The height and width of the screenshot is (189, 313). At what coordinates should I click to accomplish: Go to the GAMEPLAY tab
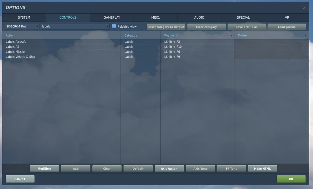pos(112,17)
